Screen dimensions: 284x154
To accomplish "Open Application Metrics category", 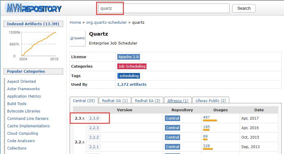I will click(24, 96).
